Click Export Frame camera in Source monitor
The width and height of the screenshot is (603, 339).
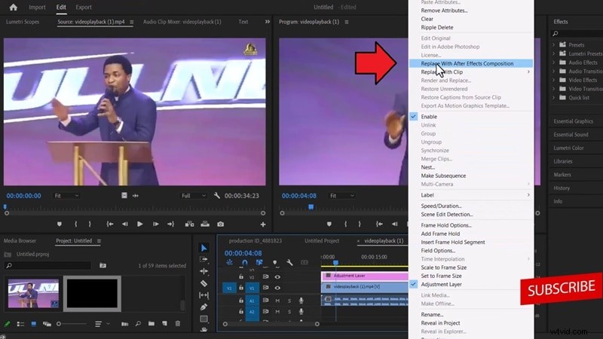coord(220,224)
